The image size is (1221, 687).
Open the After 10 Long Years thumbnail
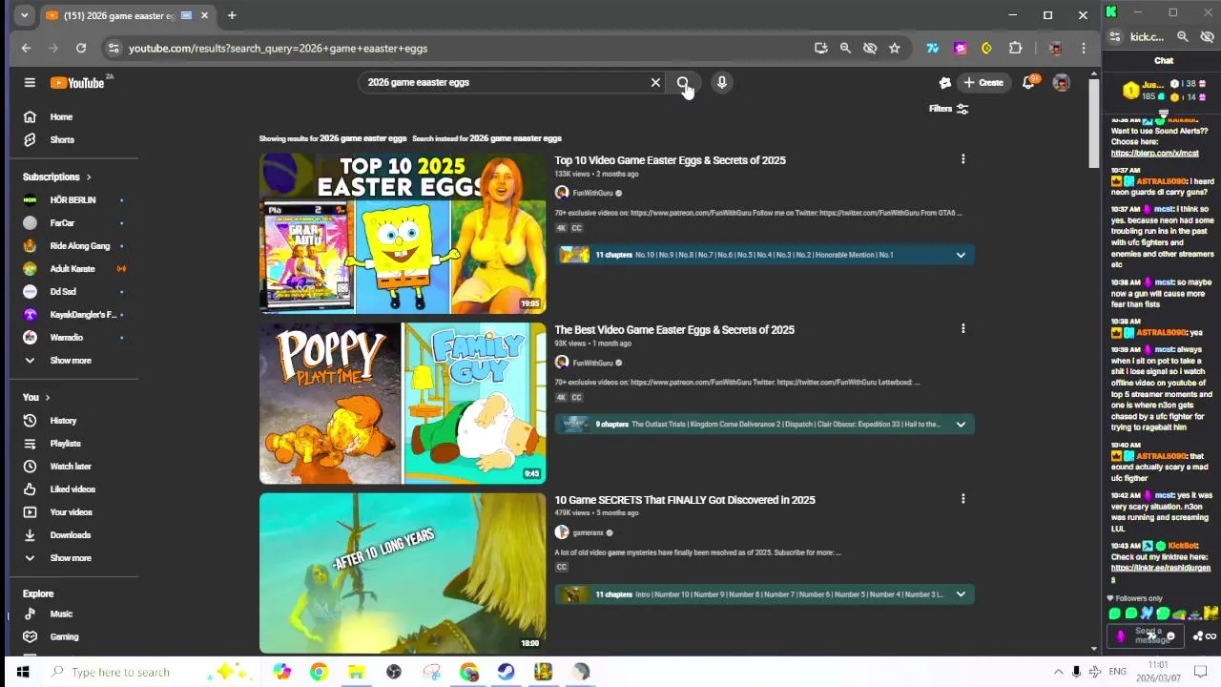click(403, 573)
